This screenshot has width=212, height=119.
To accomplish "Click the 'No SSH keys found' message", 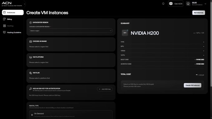I will tap(45, 95).
